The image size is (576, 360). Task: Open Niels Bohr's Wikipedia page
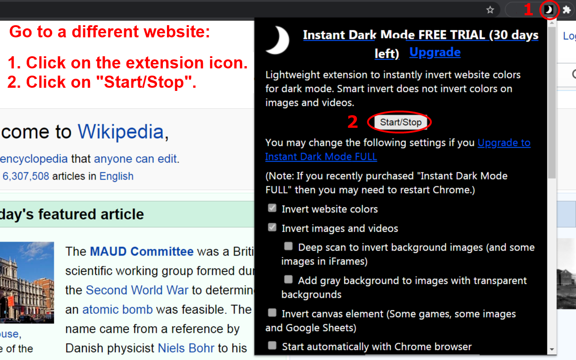pos(186,348)
